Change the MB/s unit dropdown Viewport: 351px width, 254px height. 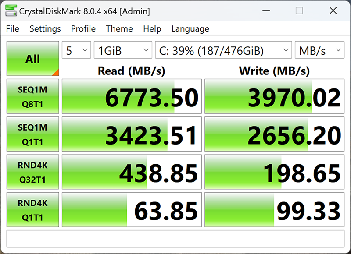(320, 50)
